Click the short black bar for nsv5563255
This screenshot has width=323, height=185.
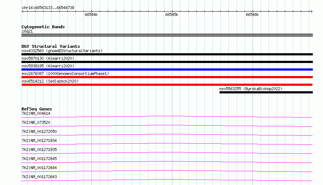266,92
